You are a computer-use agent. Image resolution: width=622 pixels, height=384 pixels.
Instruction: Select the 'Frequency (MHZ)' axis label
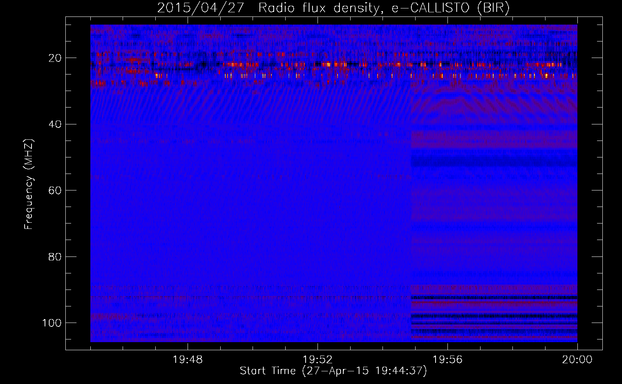click(x=29, y=184)
